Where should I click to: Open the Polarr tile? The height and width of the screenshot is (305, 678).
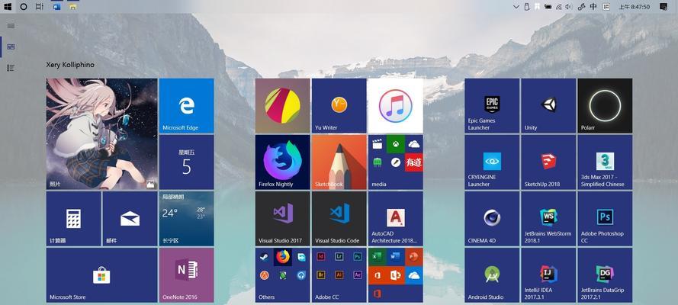coord(605,105)
